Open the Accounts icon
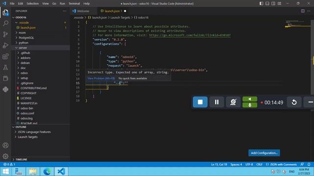 tap(5, 145)
